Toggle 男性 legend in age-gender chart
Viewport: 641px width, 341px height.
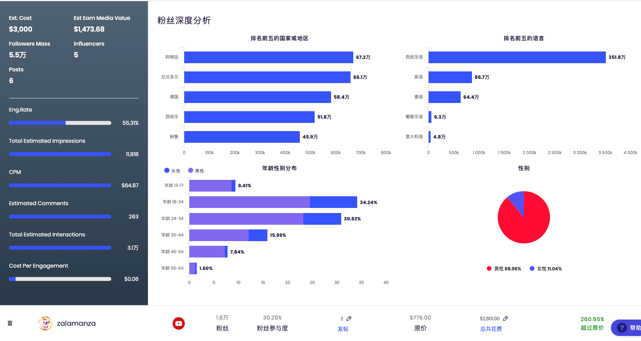coord(196,170)
